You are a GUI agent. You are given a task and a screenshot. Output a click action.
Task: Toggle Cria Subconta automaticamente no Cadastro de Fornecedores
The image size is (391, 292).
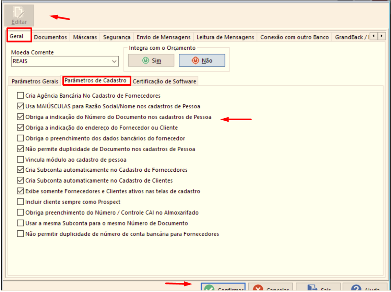(21, 170)
